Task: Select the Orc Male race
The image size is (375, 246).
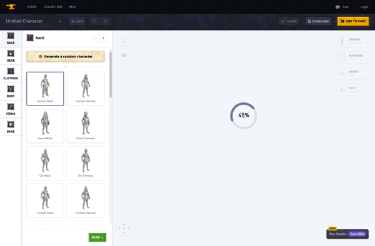Action: [x=45, y=163]
